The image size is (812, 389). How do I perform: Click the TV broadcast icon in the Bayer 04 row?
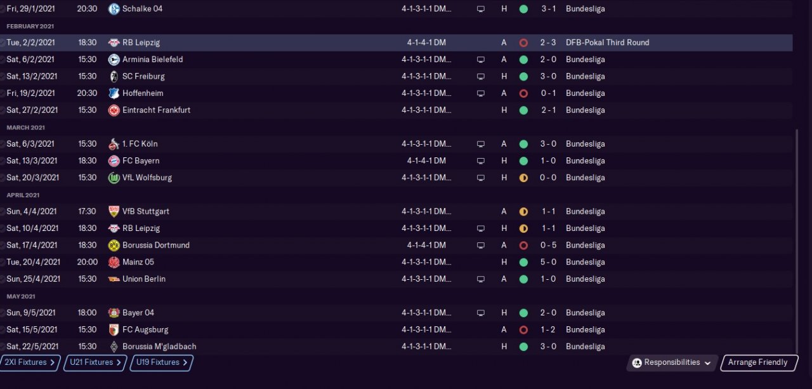pyautogui.click(x=481, y=313)
